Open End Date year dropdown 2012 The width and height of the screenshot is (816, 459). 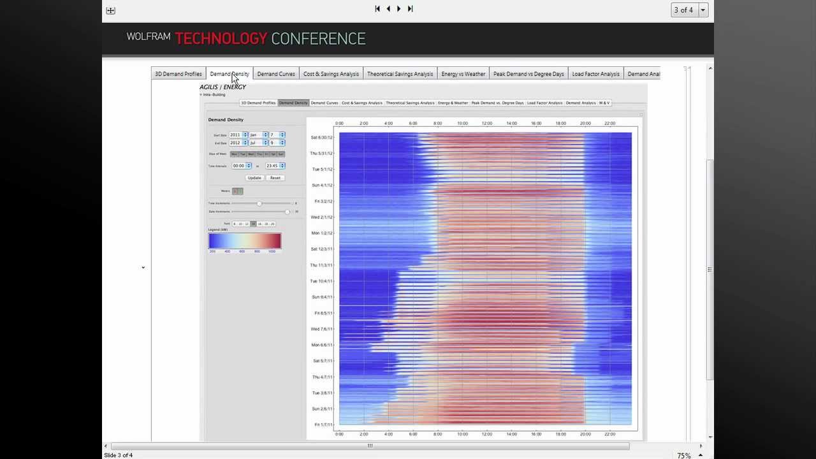pos(238,143)
